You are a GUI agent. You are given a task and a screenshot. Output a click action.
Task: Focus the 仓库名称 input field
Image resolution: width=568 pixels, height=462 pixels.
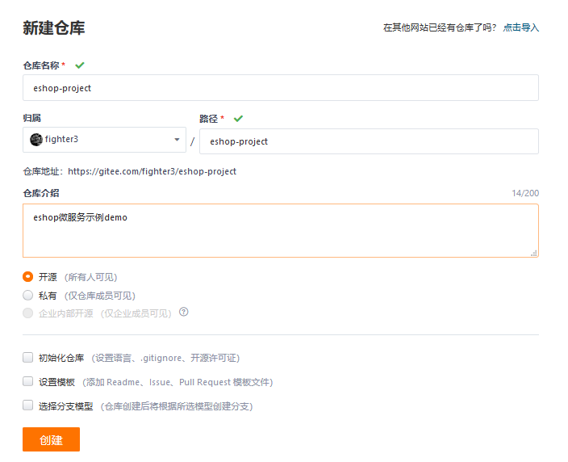281,88
